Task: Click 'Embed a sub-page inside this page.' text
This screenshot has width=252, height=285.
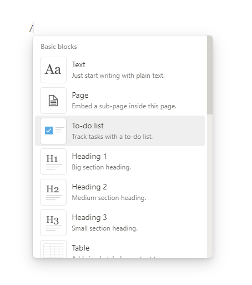Action: (x=124, y=106)
